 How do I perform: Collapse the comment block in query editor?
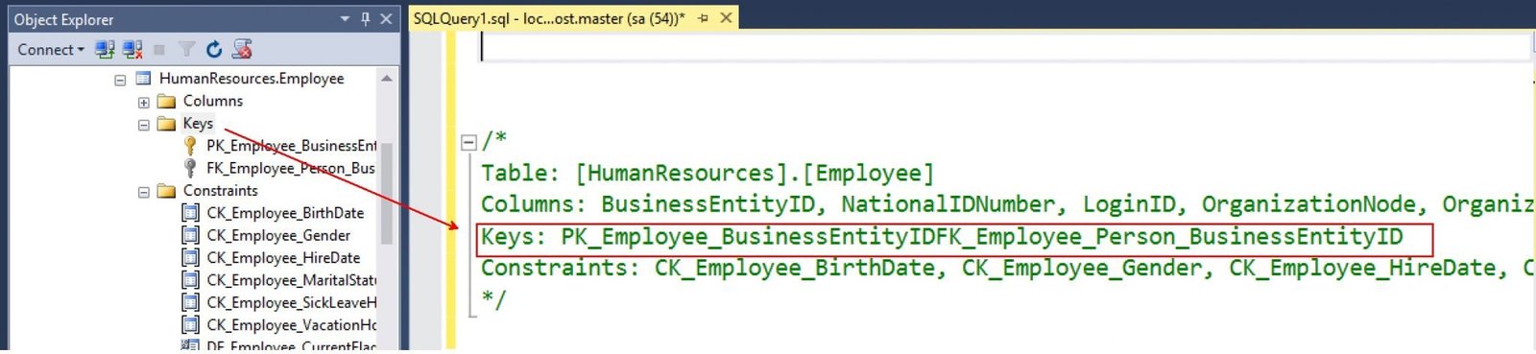click(x=468, y=142)
